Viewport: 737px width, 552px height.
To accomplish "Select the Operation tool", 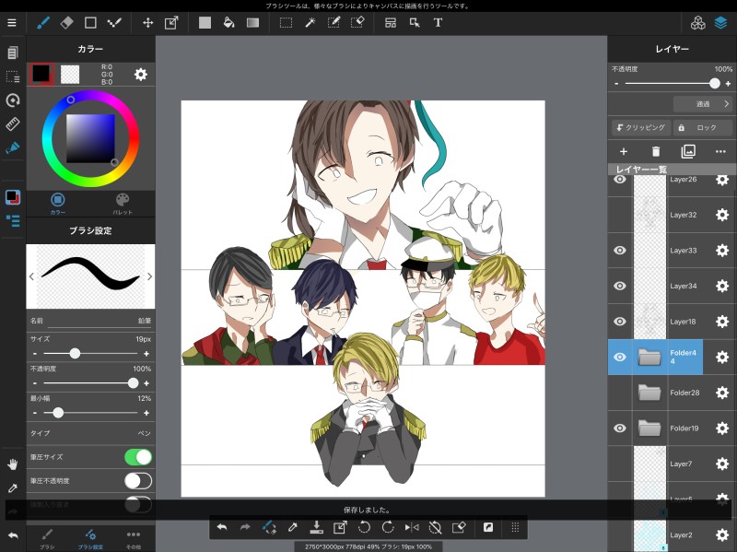I will 415,22.
